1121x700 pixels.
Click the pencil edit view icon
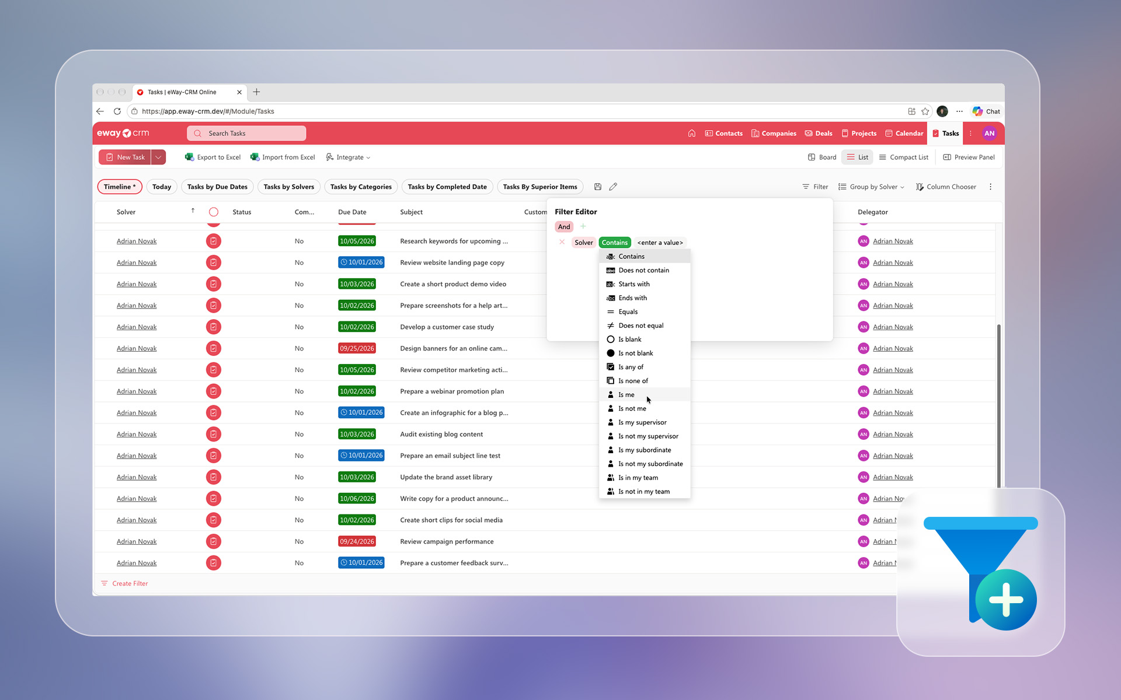[613, 187]
